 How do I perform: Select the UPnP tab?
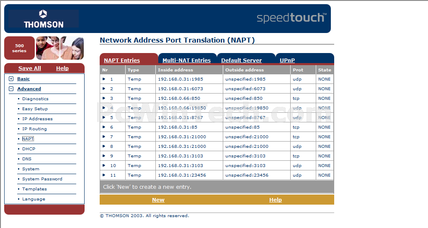(x=287, y=61)
